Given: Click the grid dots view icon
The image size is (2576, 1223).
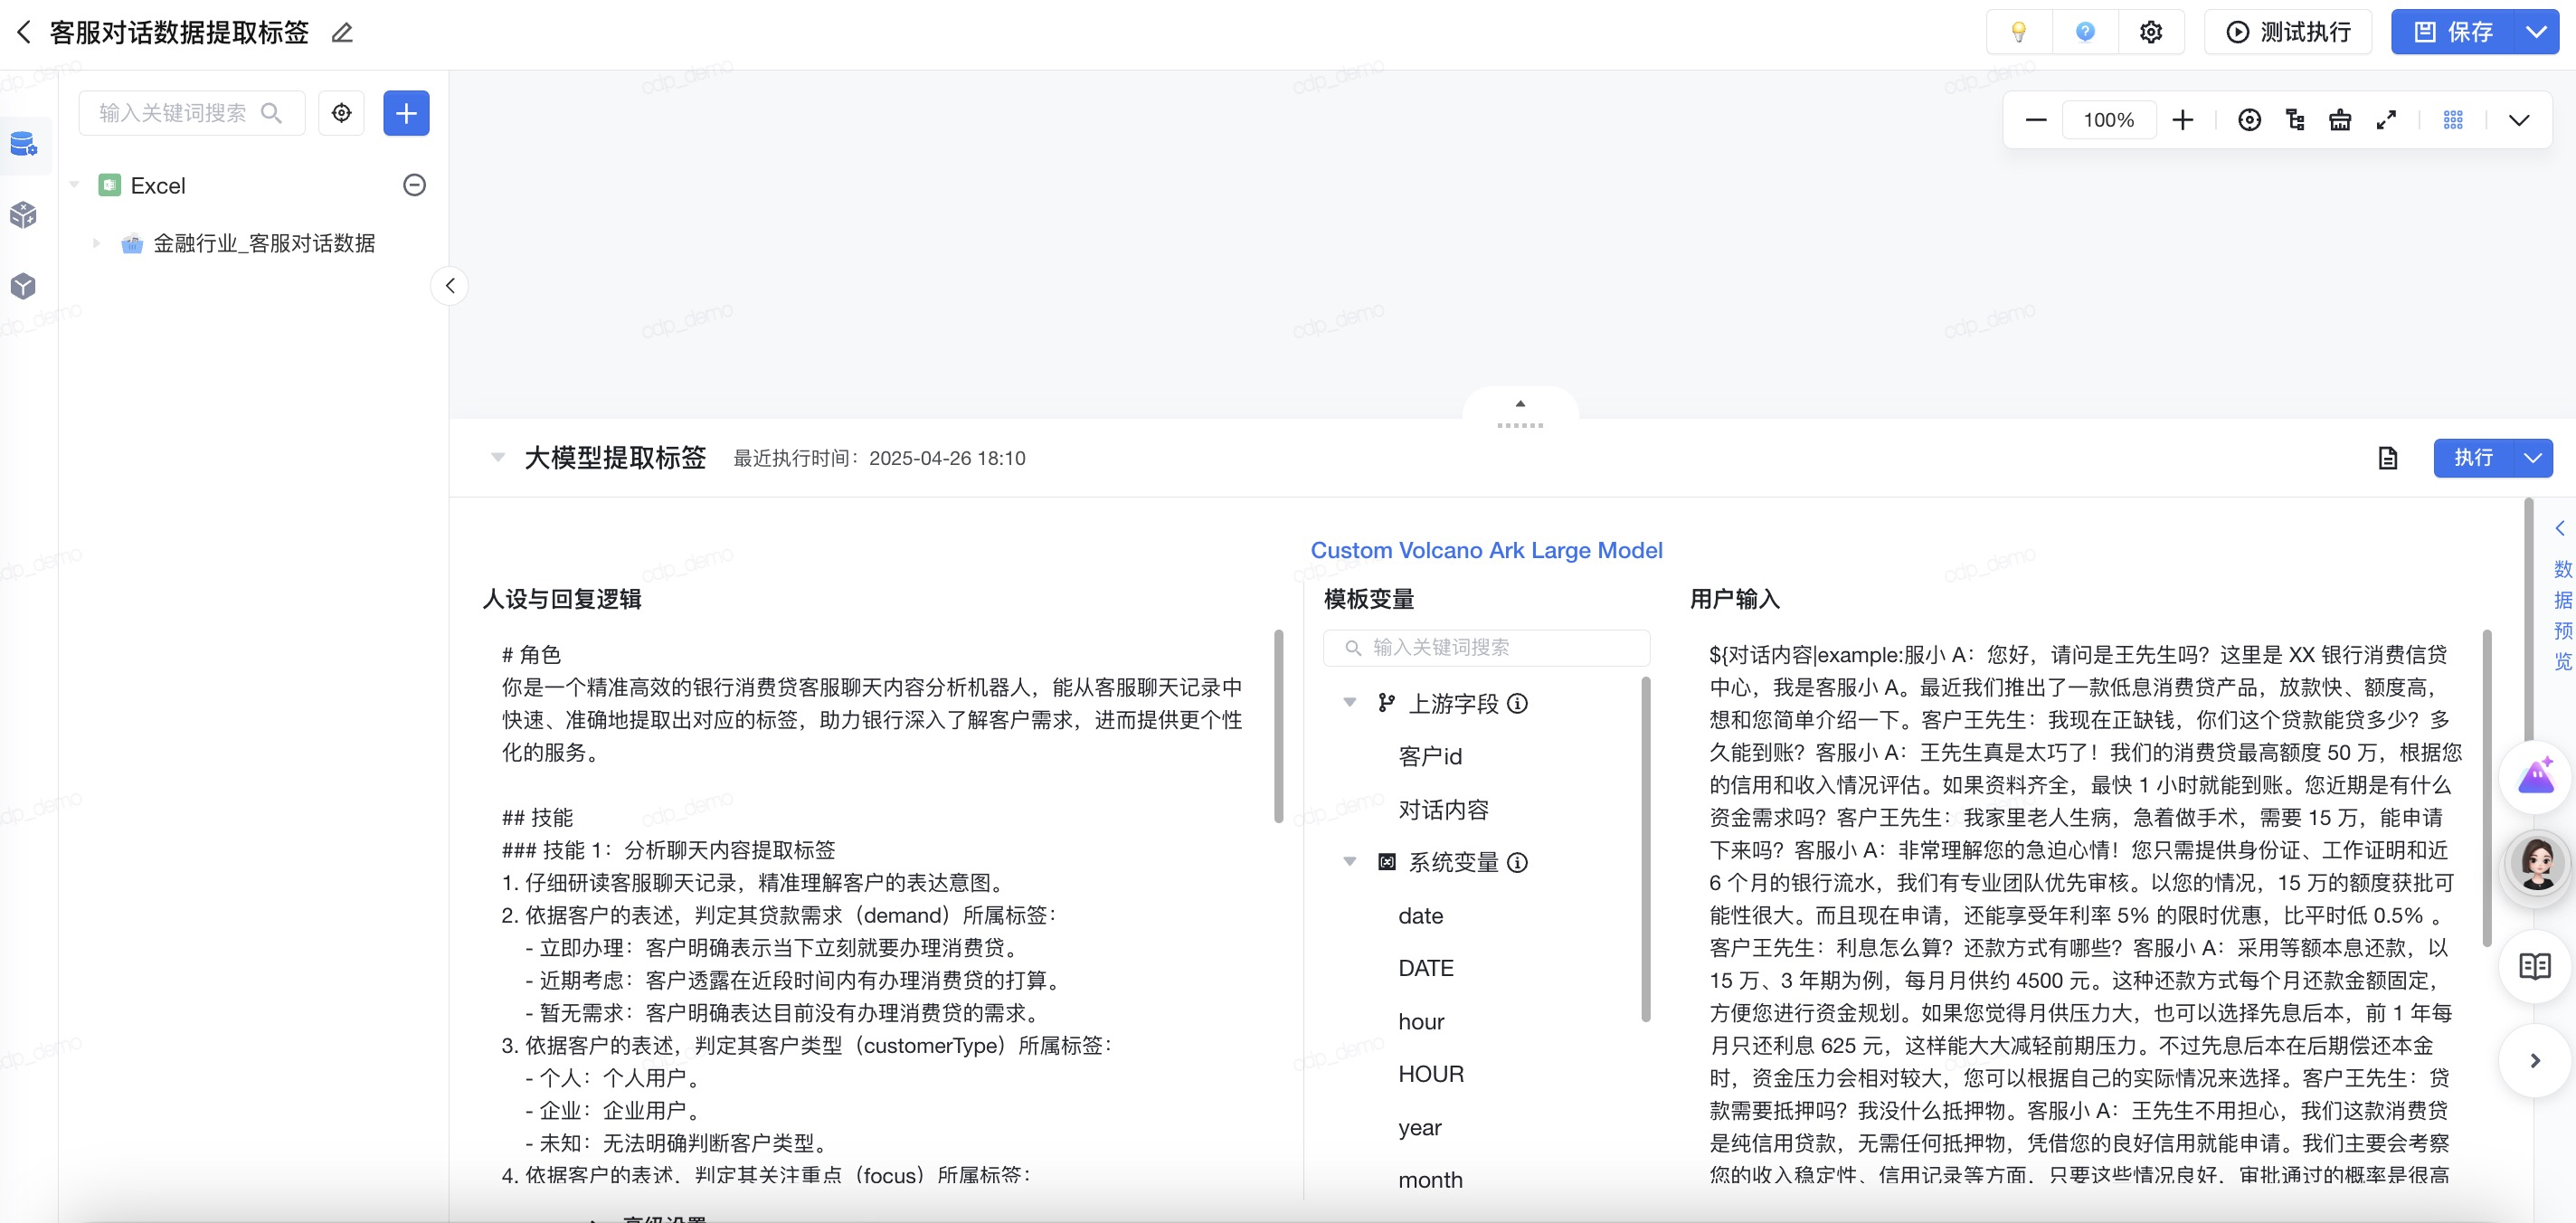Looking at the screenshot, I should coord(2452,120).
